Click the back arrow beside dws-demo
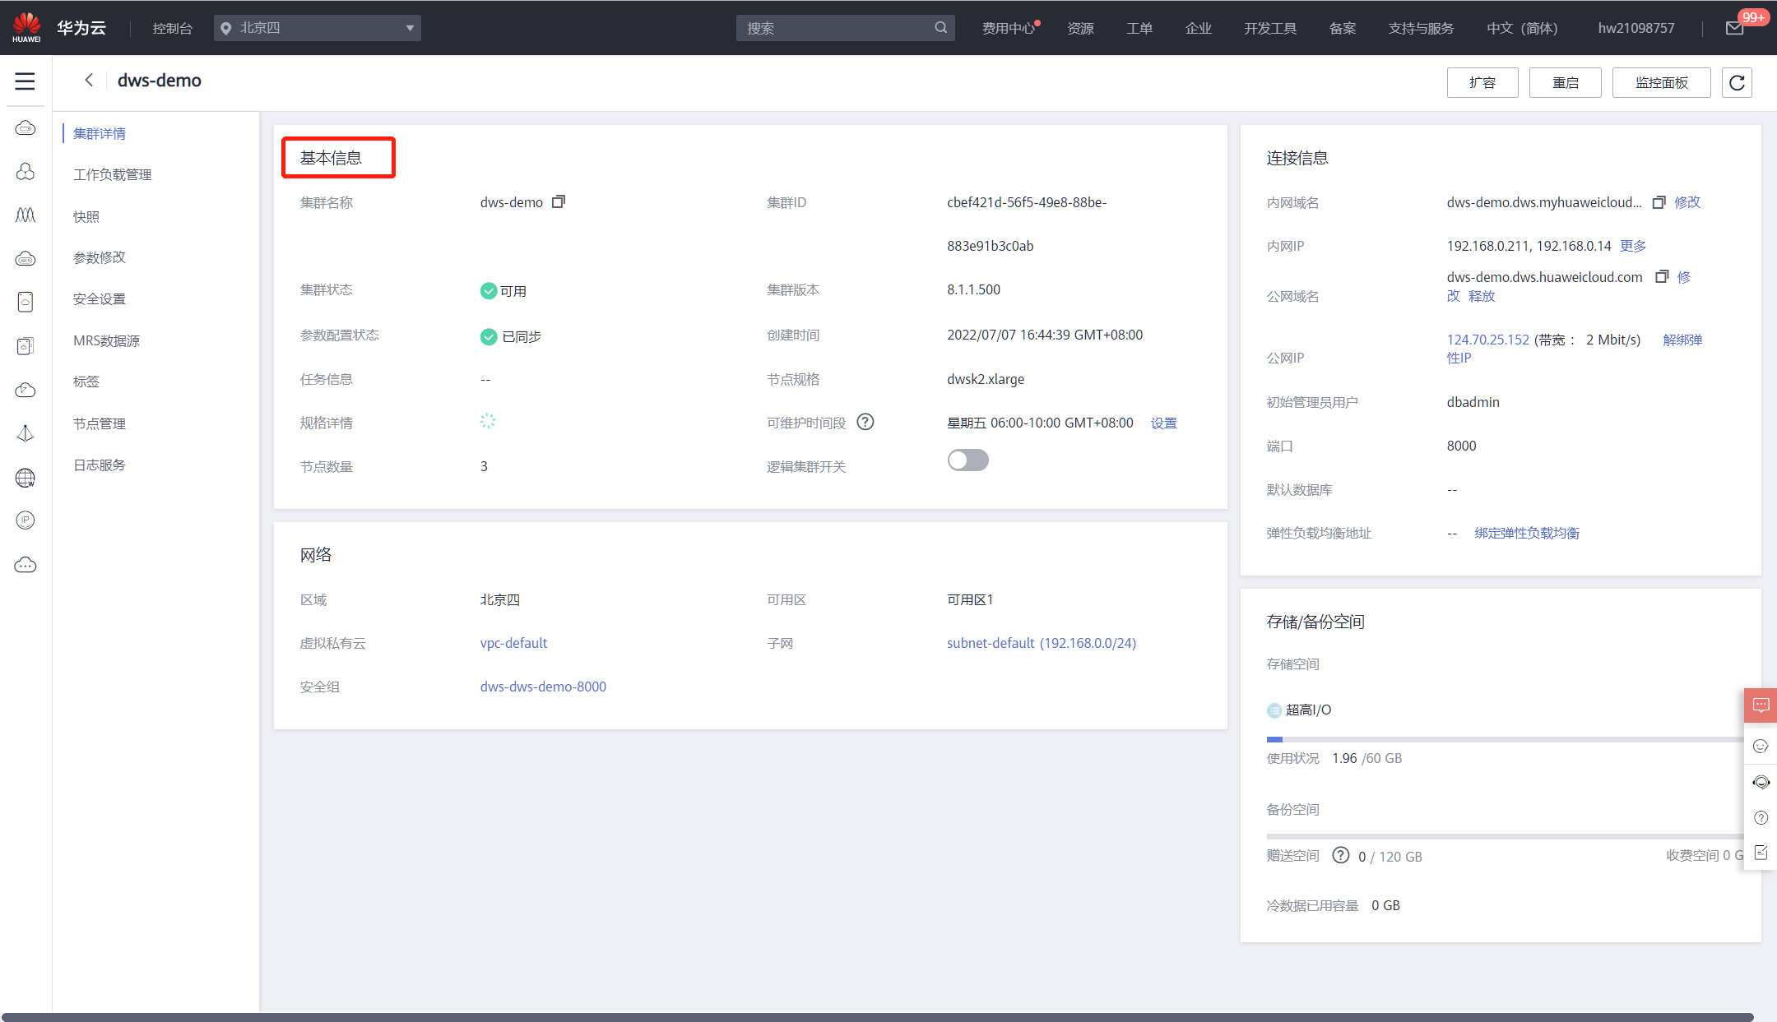 pos(89,80)
